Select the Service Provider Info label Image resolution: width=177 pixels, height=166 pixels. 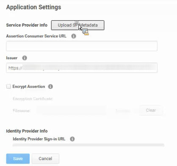coord(27,25)
